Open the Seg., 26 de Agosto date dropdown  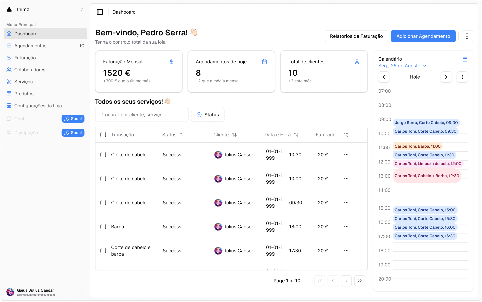click(402, 66)
